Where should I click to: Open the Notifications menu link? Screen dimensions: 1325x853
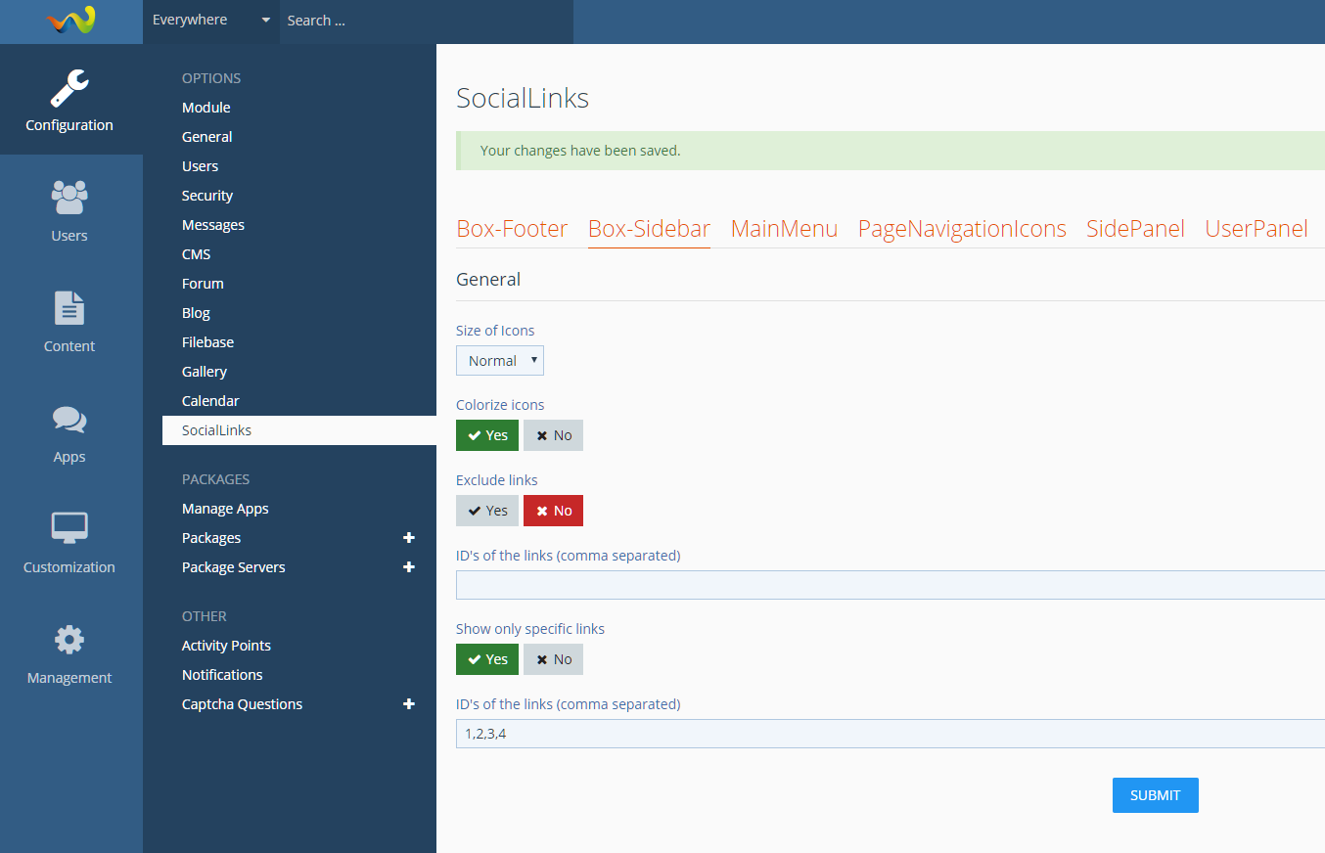pyautogui.click(x=222, y=675)
